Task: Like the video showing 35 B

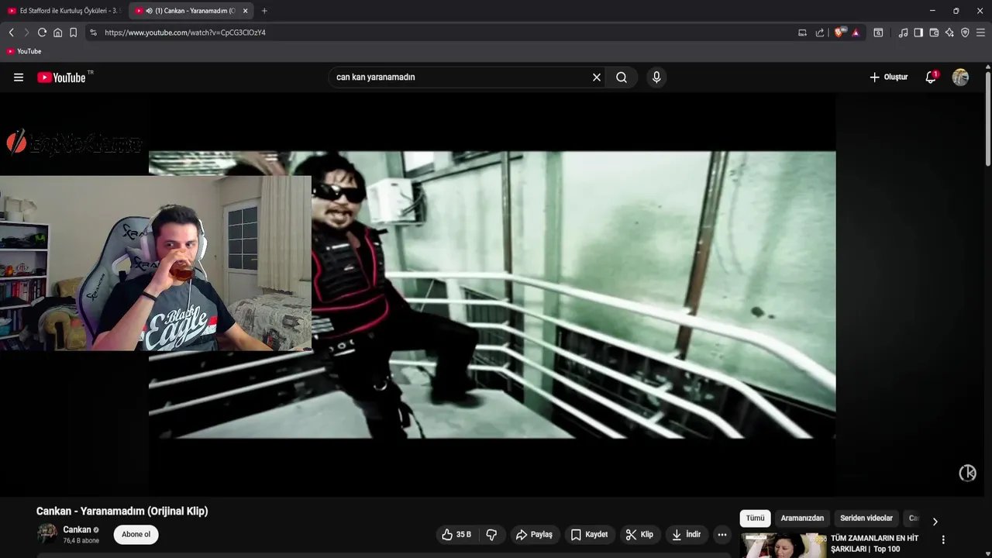Action: tap(456, 534)
